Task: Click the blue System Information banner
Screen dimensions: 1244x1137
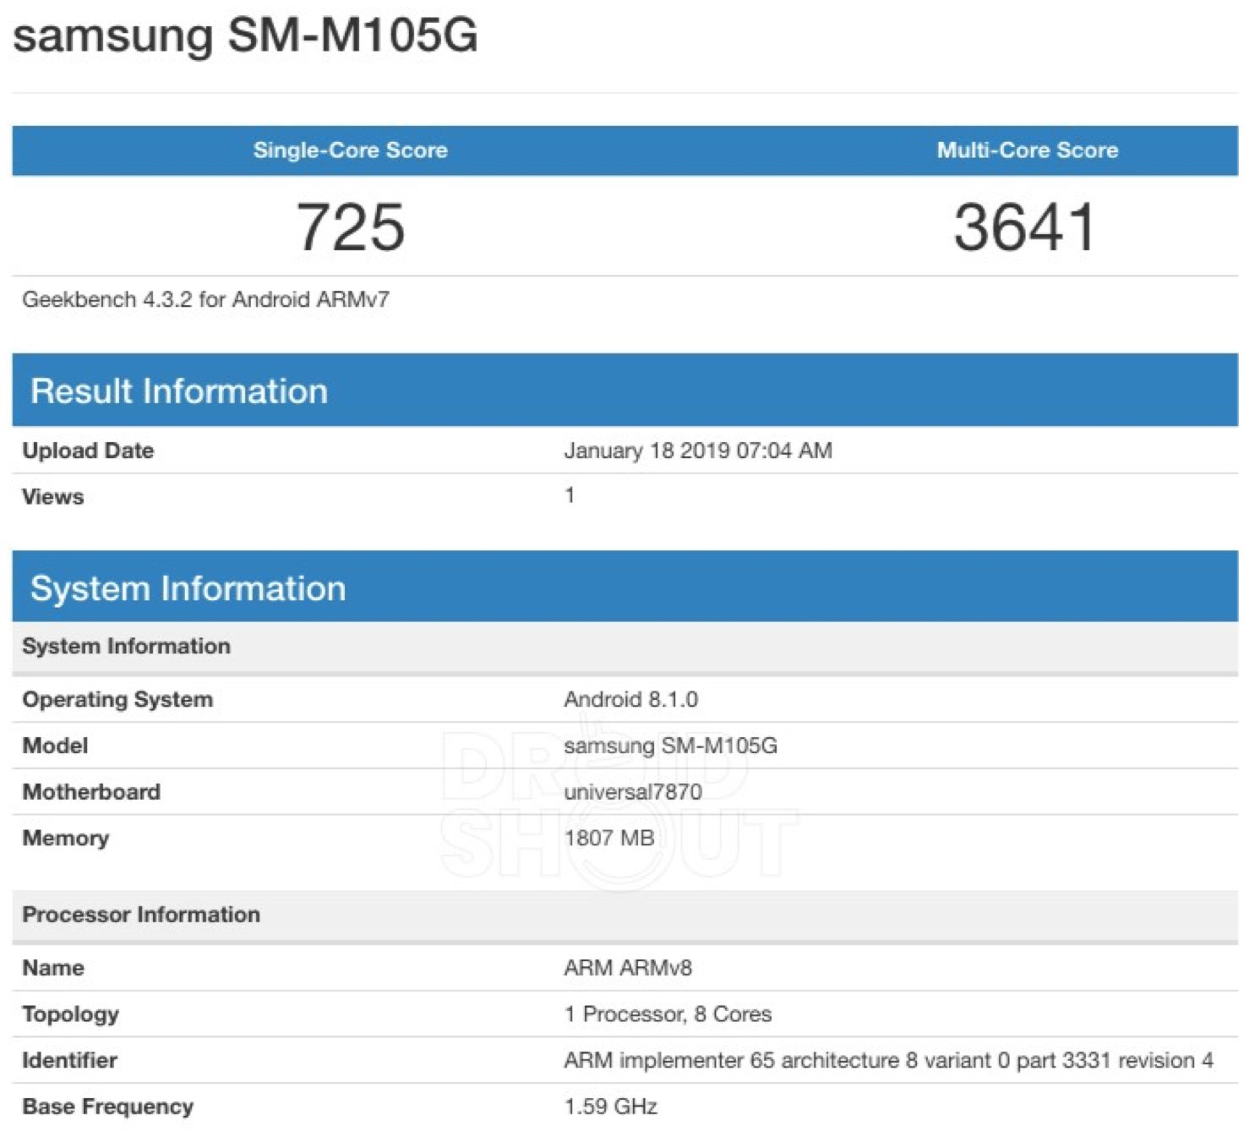Action: coord(188,588)
